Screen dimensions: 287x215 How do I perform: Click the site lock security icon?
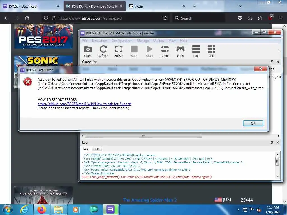pos(54,18)
